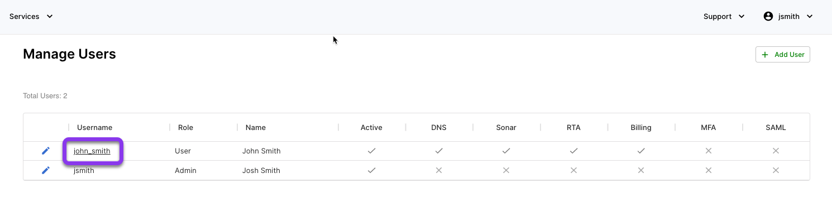Open the john_smith username link
The width and height of the screenshot is (832, 221).
point(92,151)
